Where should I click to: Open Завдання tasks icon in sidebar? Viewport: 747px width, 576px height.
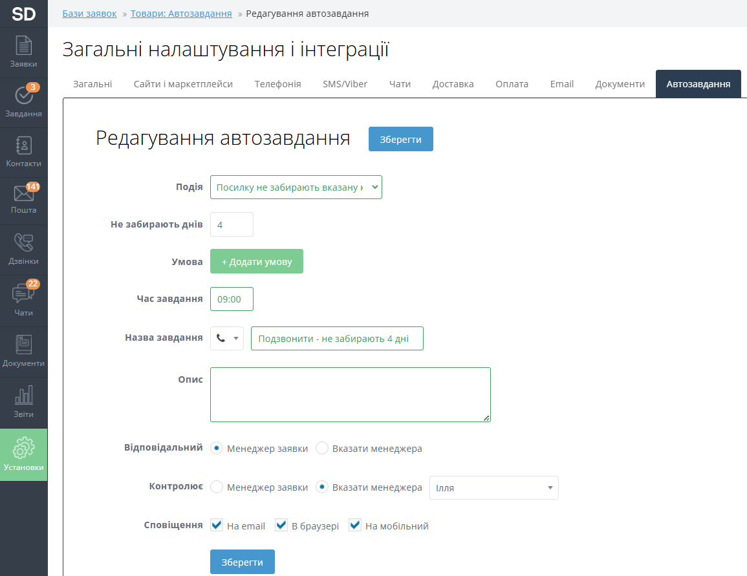[x=23, y=101]
